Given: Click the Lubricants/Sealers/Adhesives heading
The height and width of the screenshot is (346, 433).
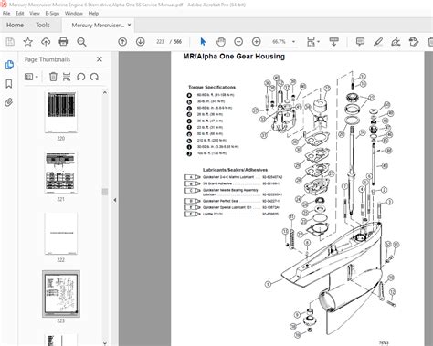Looking at the screenshot, I should click(235, 170).
